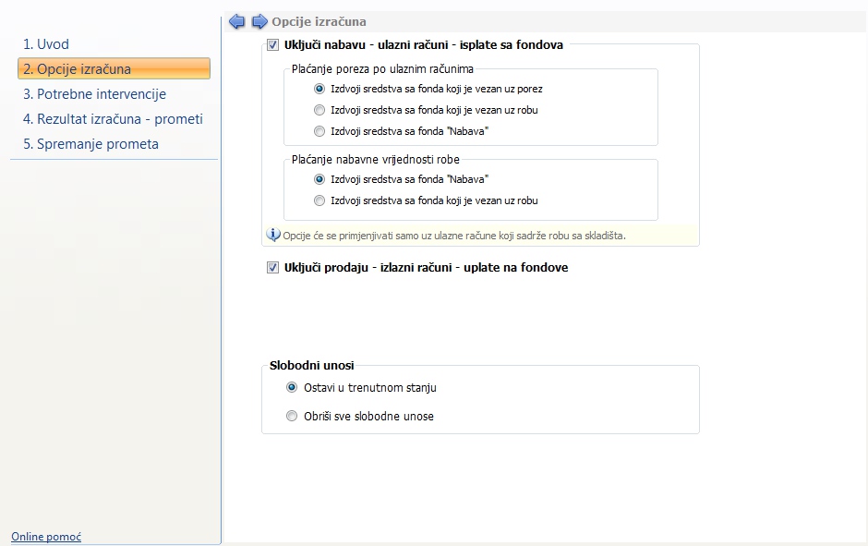The image size is (868, 546).
Task: Switch to '4. Rezultat izračuna - prometi'
Action: 113,119
